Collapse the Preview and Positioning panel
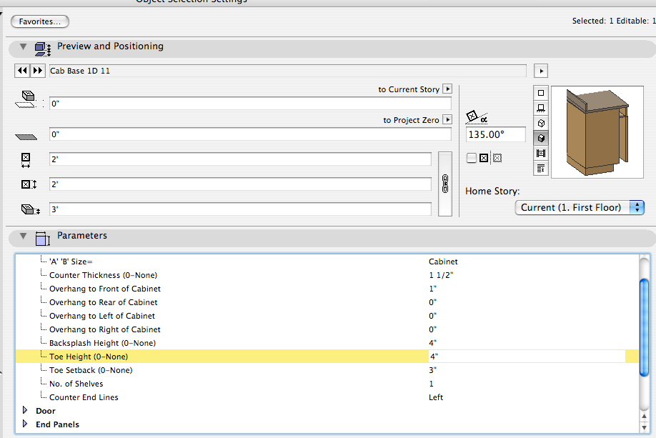656x438 pixels. pos(24,46)
